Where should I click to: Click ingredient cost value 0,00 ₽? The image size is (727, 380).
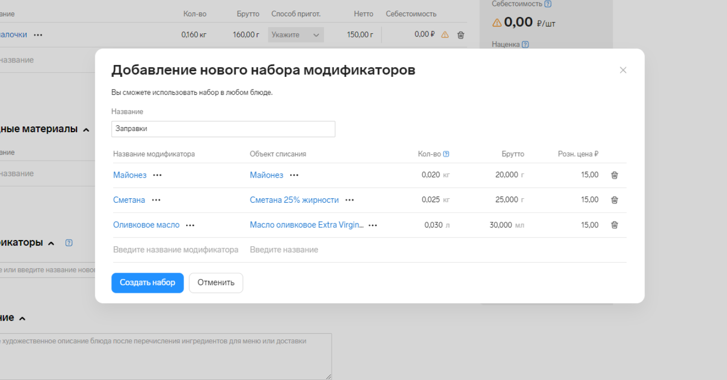click(x=425, y=35)
